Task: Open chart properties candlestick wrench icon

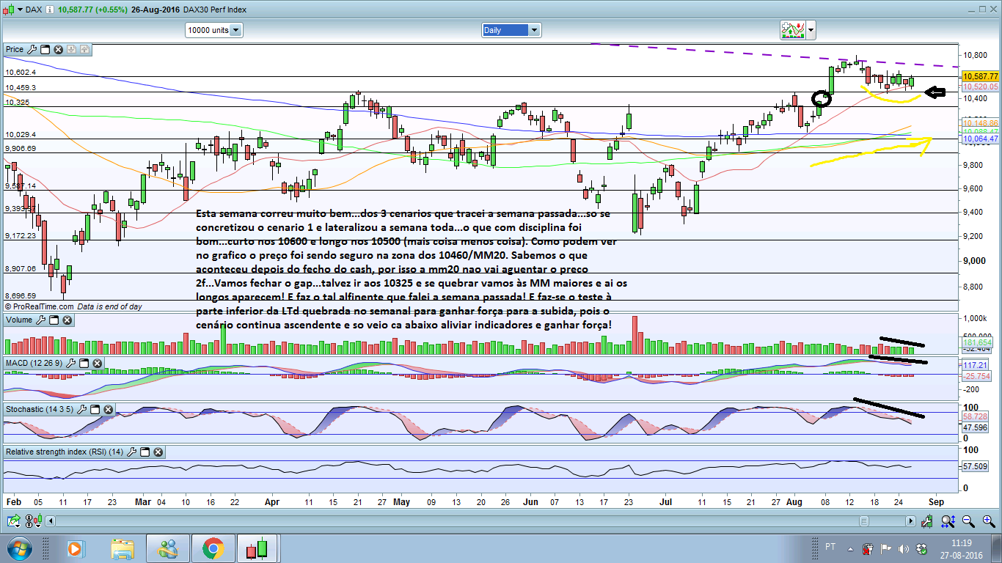Action: click(x=929, y=521)
